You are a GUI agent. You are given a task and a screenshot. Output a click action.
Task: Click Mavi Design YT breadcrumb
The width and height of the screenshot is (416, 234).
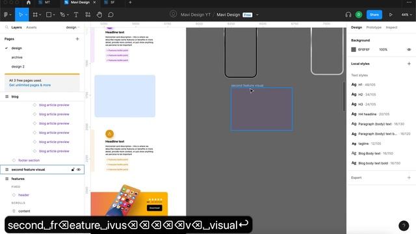click(195, 15)
